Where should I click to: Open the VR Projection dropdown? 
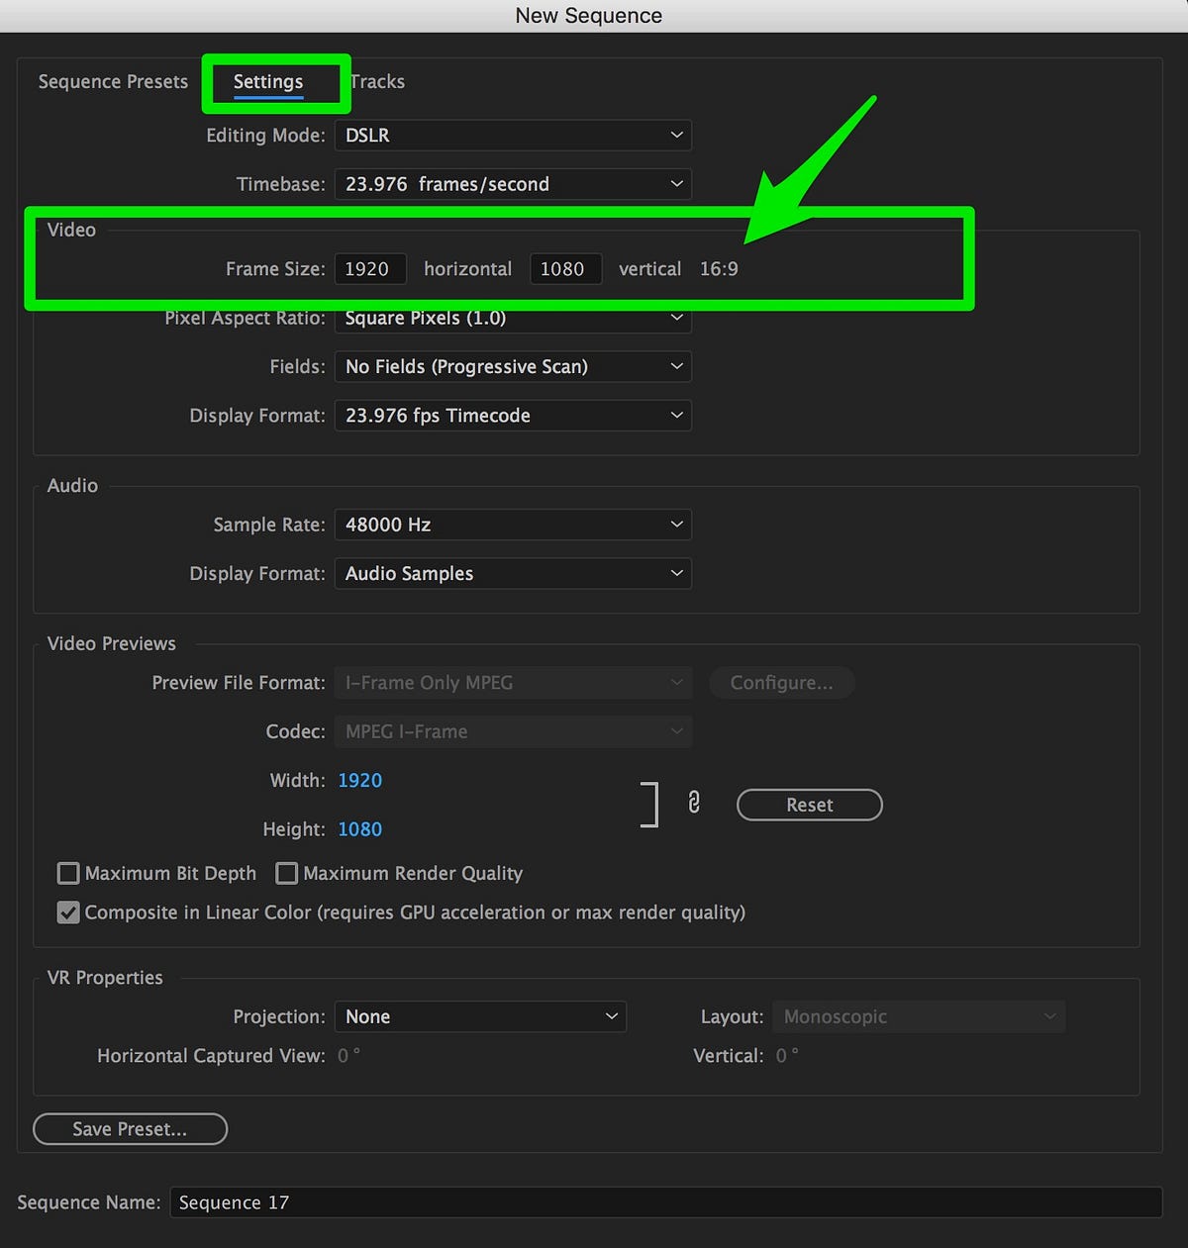(x=479, y=1015)
